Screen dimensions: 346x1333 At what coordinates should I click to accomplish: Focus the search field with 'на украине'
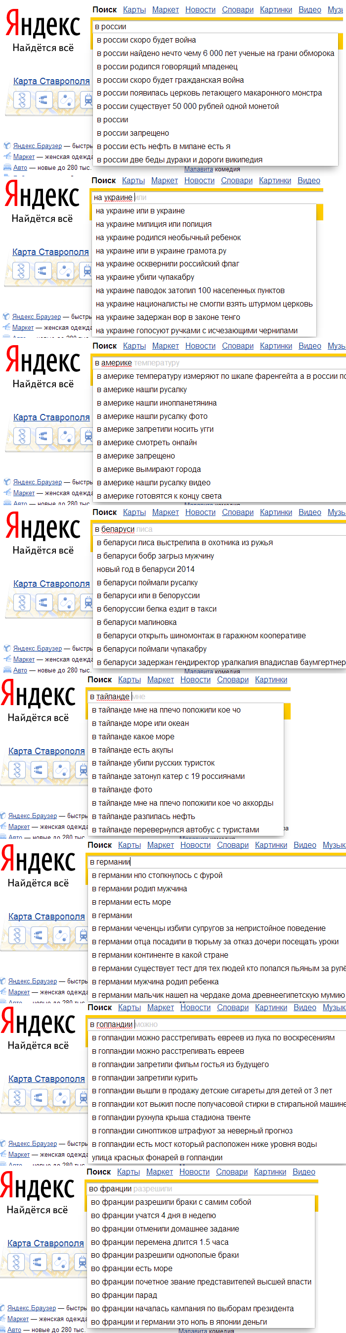pyautogui.click(x=207, y=197)
